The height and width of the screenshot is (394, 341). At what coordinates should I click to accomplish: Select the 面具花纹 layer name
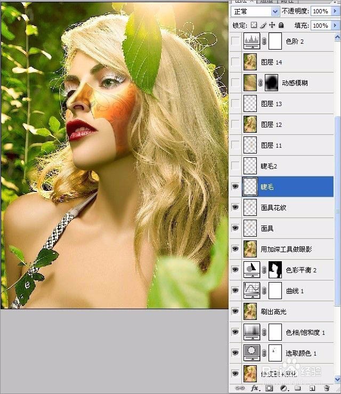pos(273,207)
